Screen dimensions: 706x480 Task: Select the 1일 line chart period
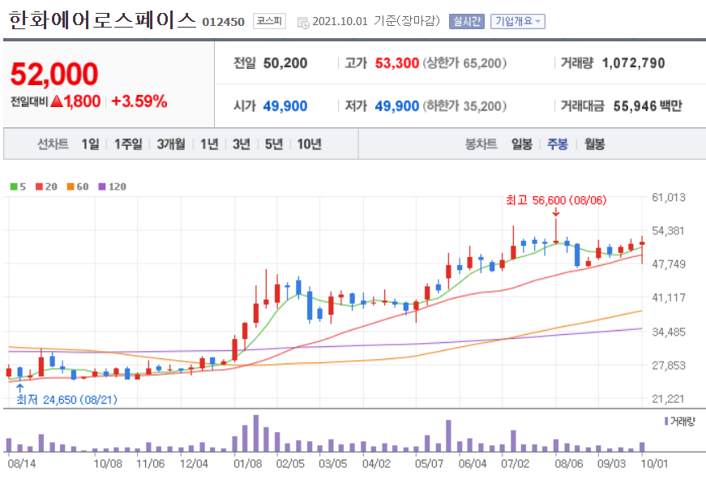pyautogui.click(x=91, y=144)
